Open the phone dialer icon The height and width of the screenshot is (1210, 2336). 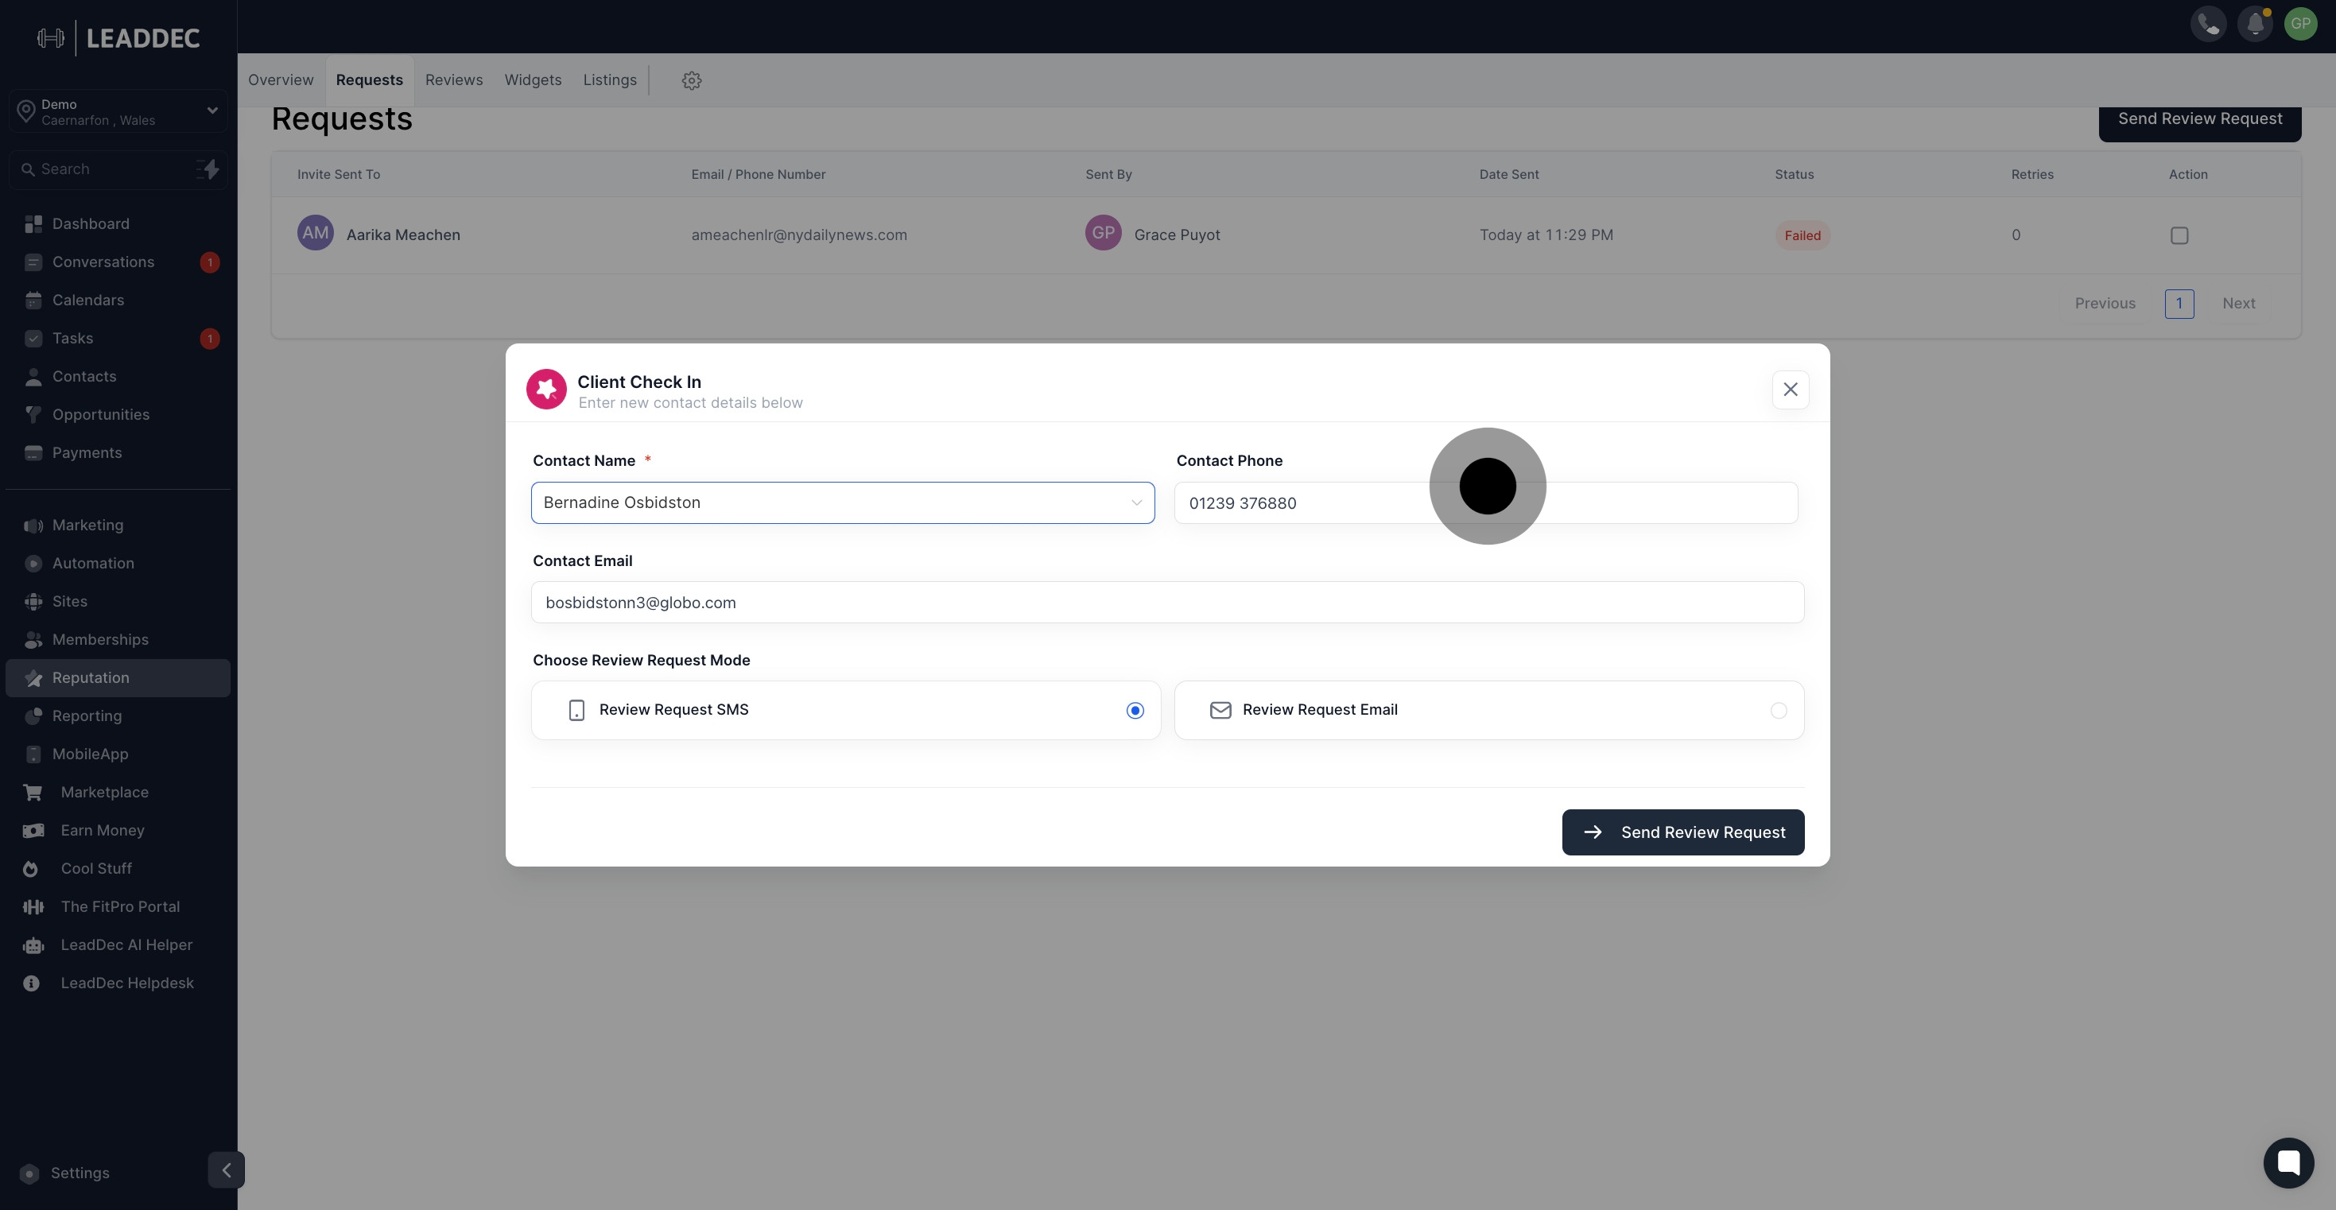[x=2208, y=24]
